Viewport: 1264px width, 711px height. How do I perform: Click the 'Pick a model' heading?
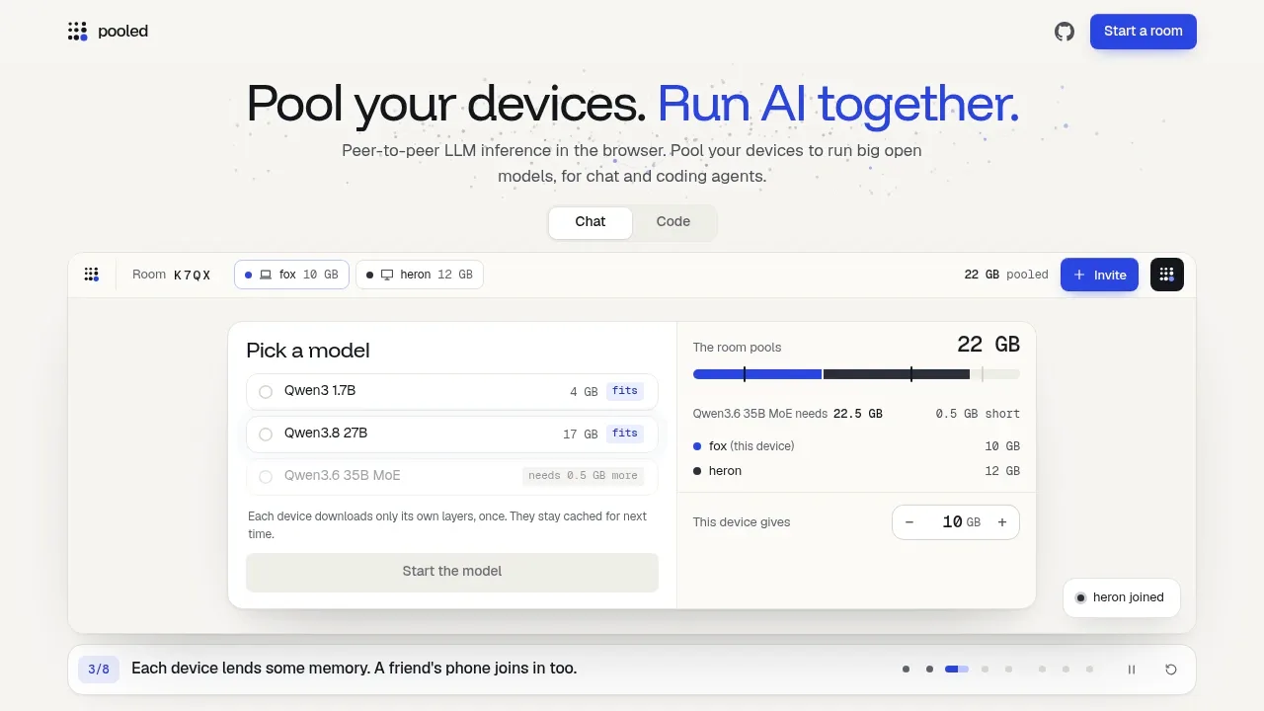[308, 351]
